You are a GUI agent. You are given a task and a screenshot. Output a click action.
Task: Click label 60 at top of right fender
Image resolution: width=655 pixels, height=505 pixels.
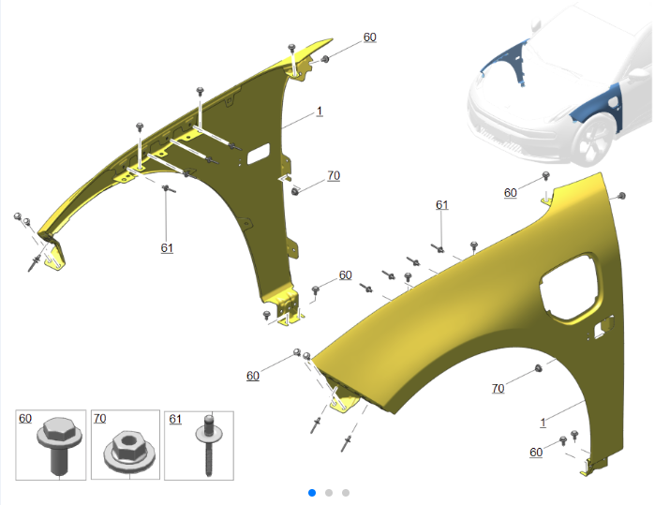[511, 193]
